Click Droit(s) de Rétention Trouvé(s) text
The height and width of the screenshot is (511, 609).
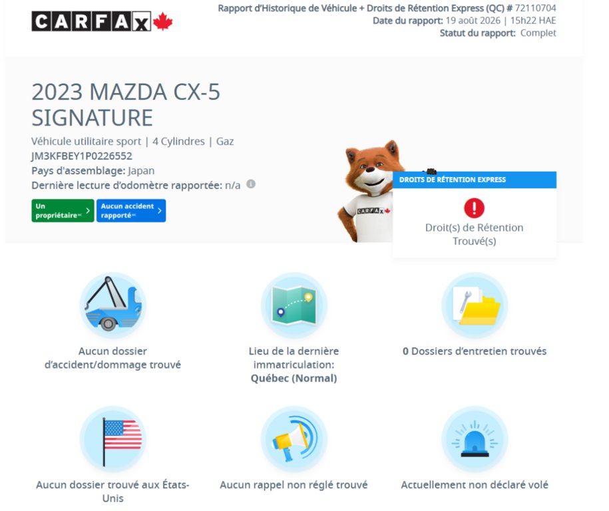tap(475, 234)
